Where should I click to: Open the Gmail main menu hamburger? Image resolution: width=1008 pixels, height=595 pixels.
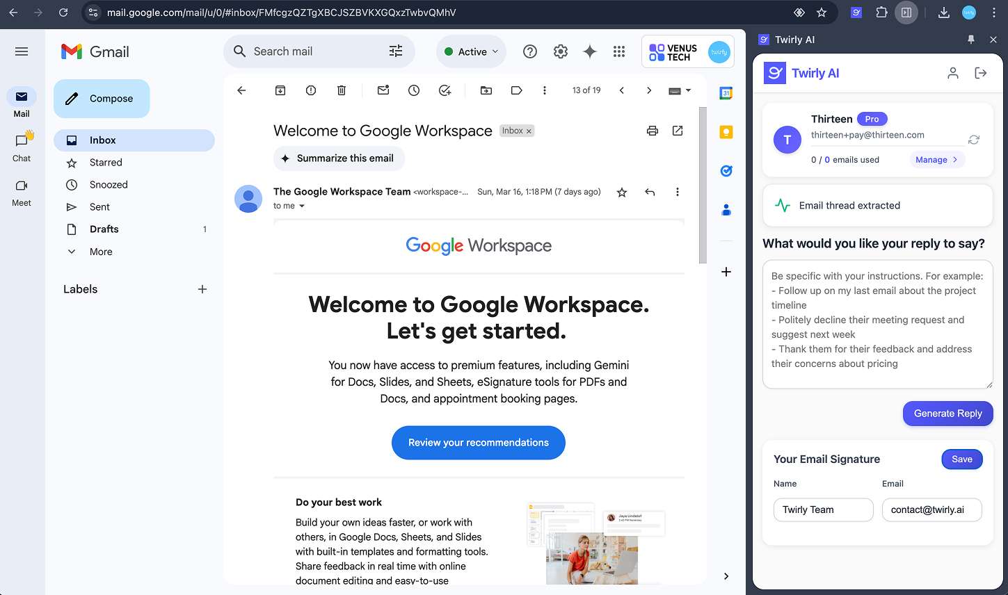tap(22, 51)
